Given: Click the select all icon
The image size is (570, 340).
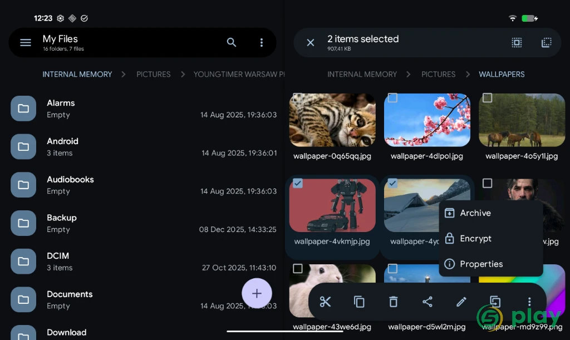Looking at the screenshot, I should [x=517, y=42].
